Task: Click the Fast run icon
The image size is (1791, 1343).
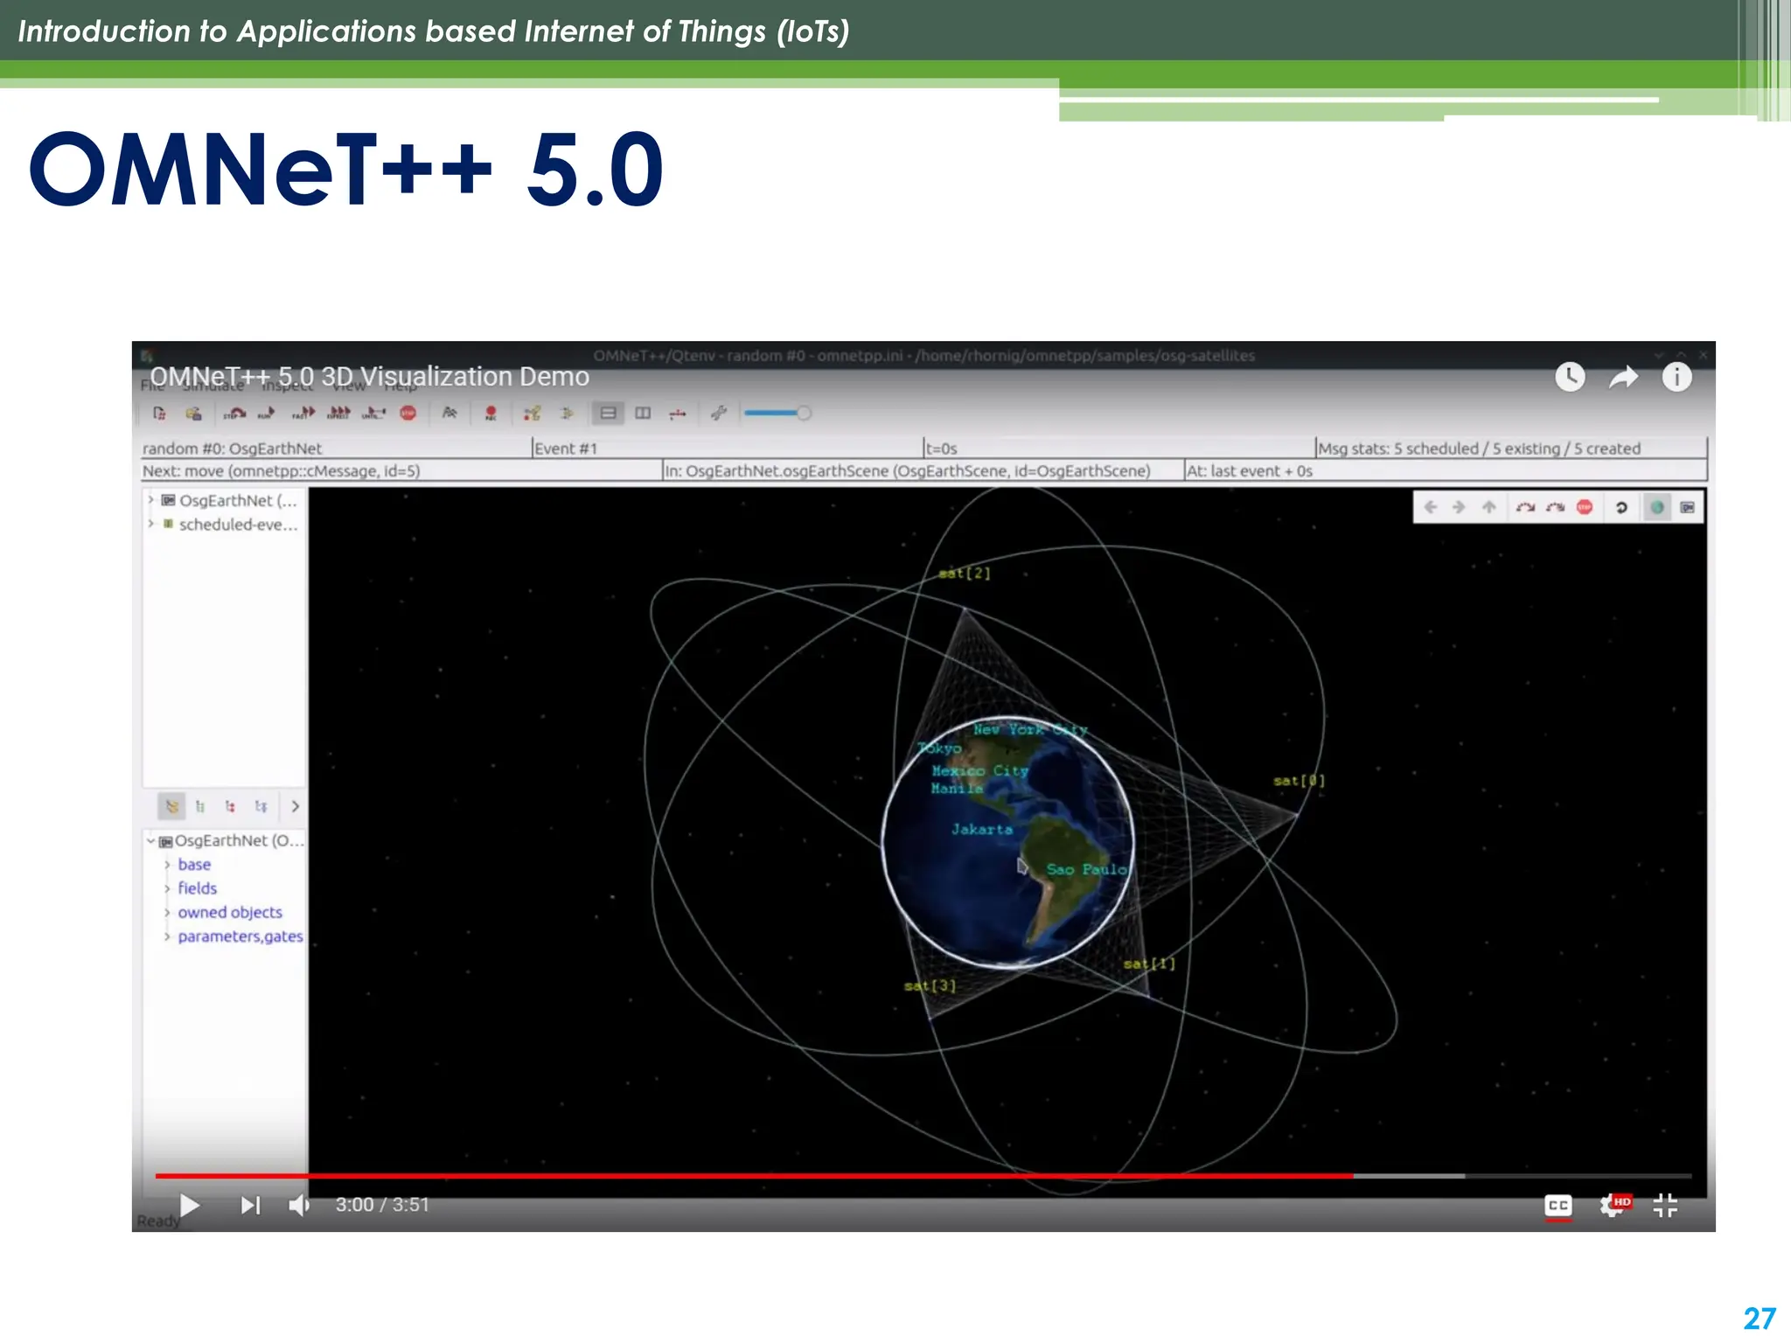Action: click(303, 414)
